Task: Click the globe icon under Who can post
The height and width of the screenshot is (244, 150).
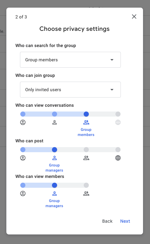Action: click(x=118, y=158)
